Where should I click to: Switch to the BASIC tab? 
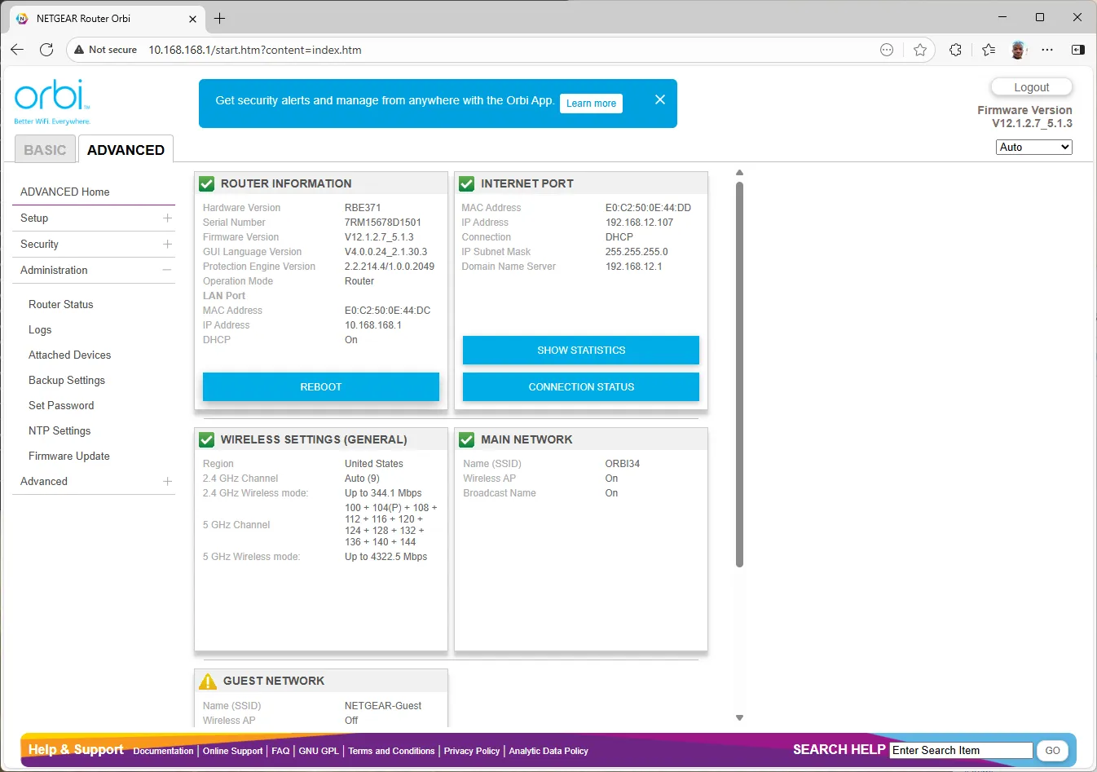tap(45, 150)
